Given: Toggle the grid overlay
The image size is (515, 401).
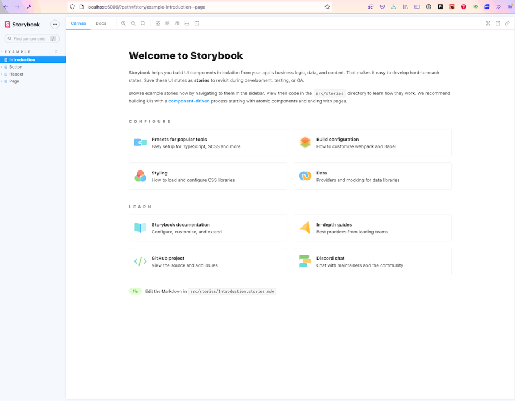Looking at the screenshot, I should coord(168,23).
